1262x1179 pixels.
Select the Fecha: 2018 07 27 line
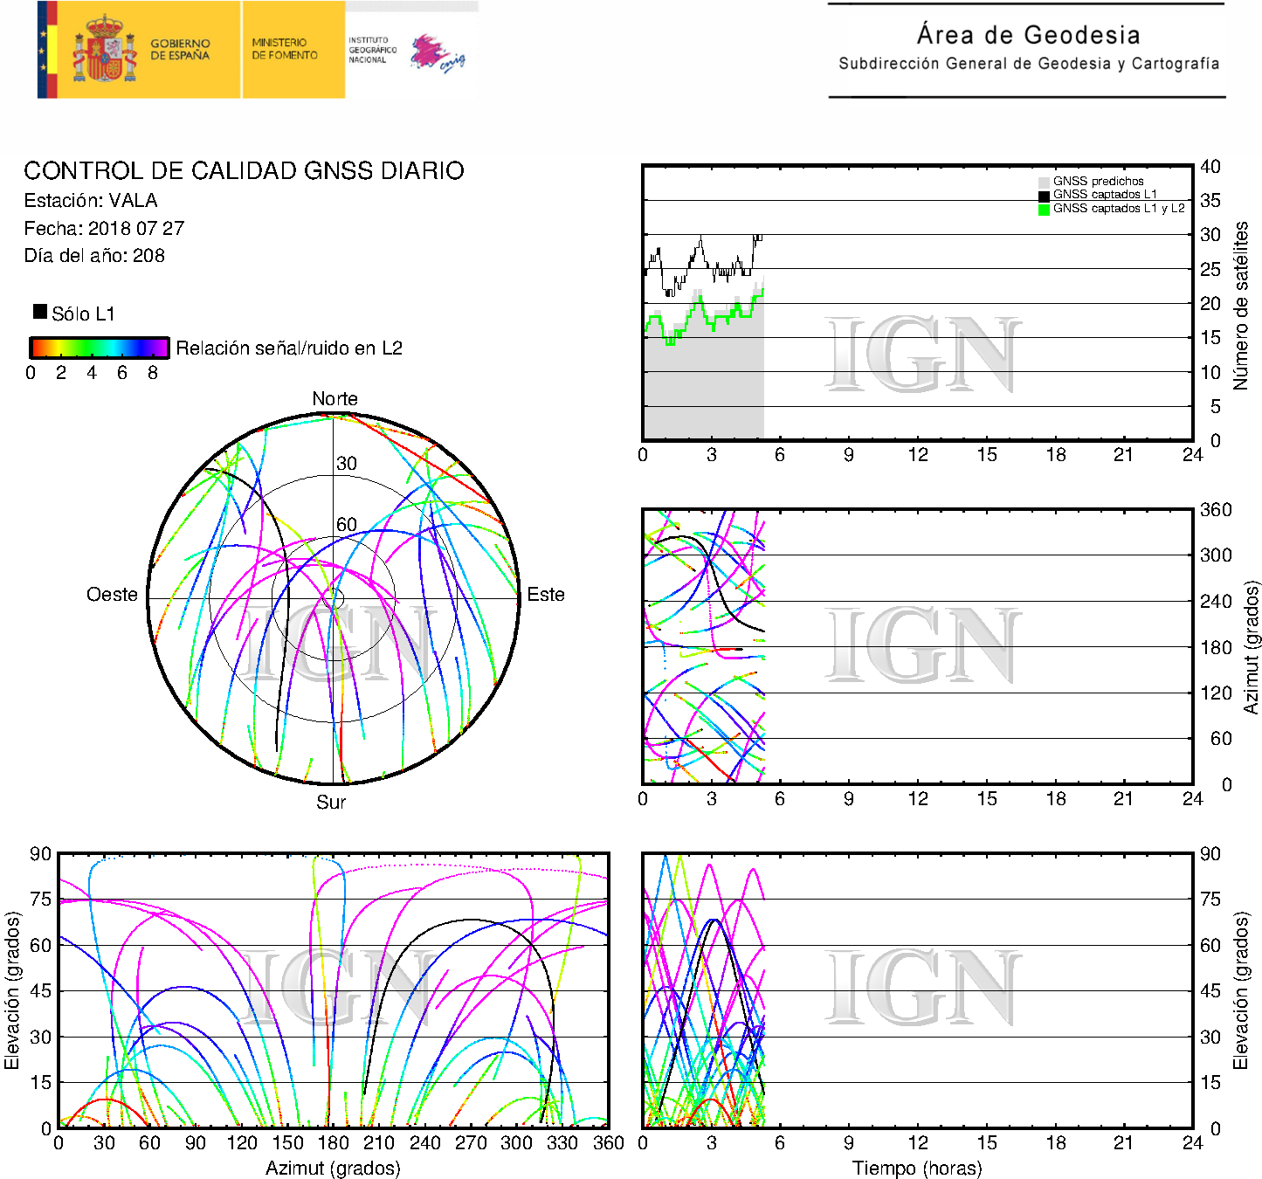pos(104,229)
